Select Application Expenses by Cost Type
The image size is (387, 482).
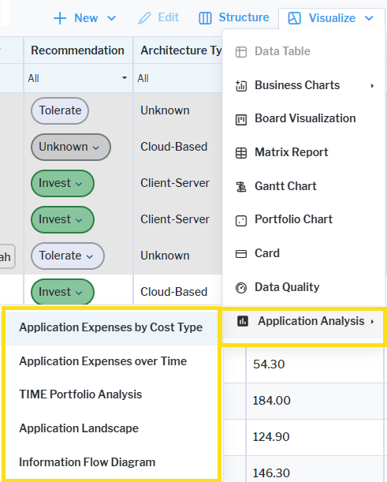pyautogui.click(x=111, y=327)
